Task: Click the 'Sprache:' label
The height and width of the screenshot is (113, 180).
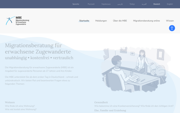Action: 76,4
